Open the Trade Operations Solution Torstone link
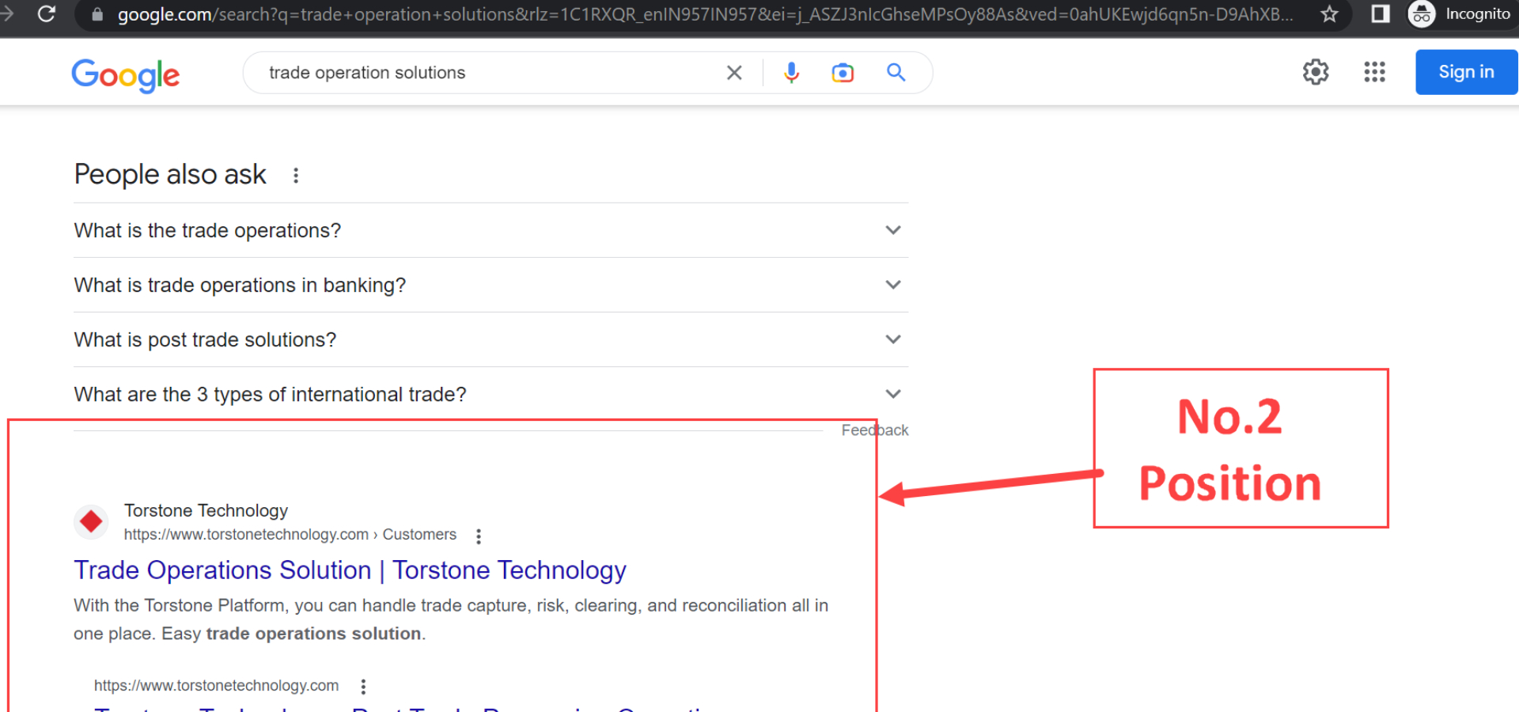The width and height of the screenshot is (1519, 712). click(350, 570)
